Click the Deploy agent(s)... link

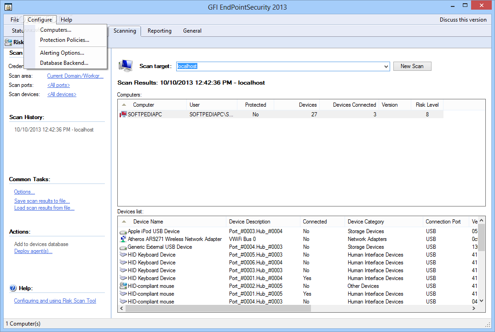point(33,251)
